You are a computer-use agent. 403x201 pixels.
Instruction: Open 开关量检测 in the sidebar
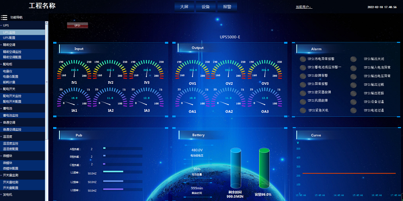pyautogui.click(x=22, y=182)
